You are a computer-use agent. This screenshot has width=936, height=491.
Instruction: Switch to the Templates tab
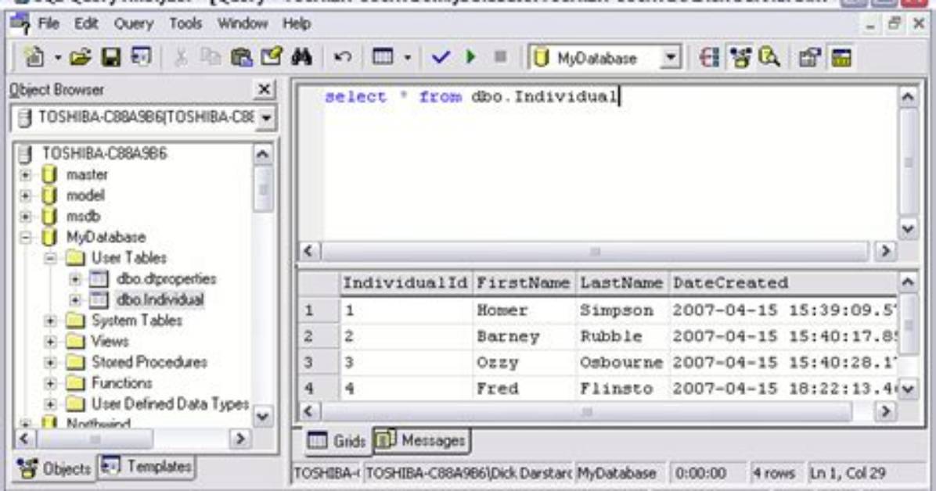146,467
